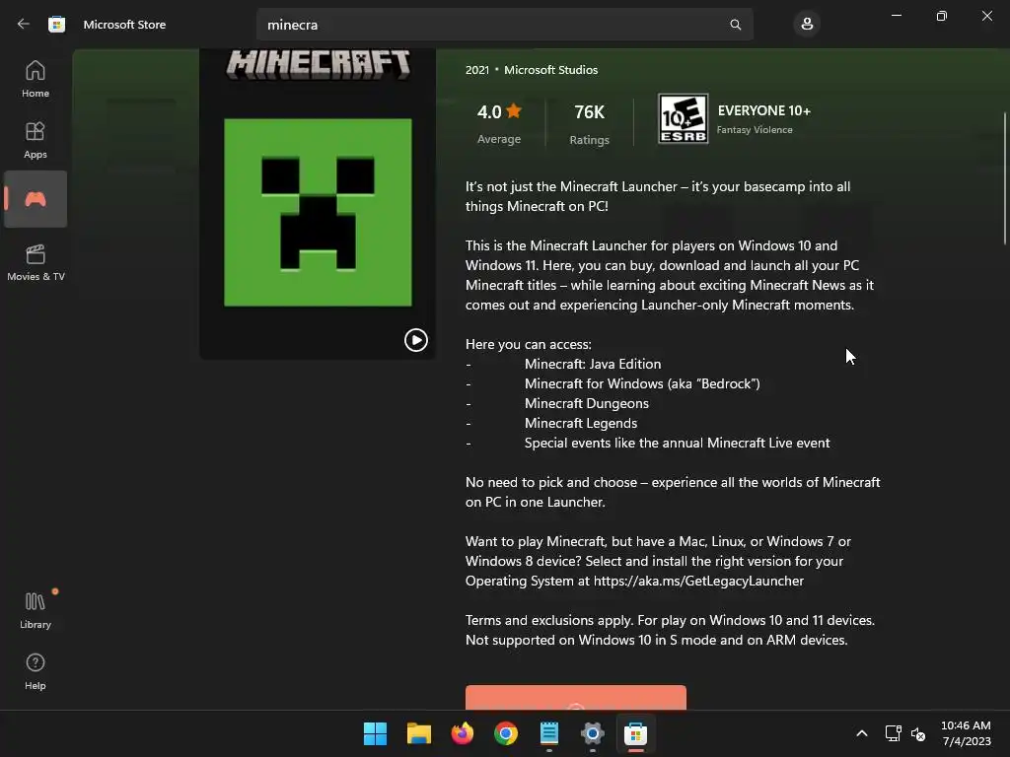Click the orange install button at bottom
The height and width of the screenshot is (757, 1010).
(x=576, y=698)
